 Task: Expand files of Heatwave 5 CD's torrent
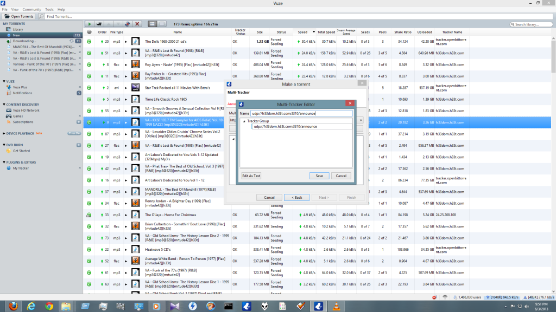tap(126, 250)
